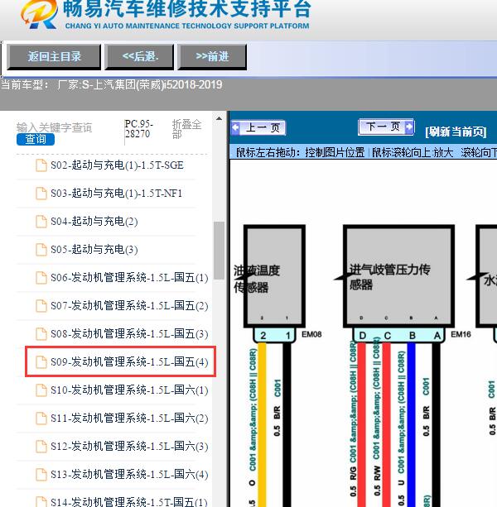Image resolution: width=497 pixels, height=507 pixels.
Task: Open S03-起动与充电(1)-1.5T-NF1 document
Action: [116, 194]
